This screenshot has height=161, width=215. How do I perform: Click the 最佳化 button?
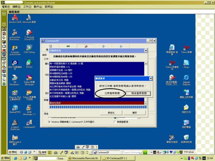pyautogui.click(x=111, y=113)
